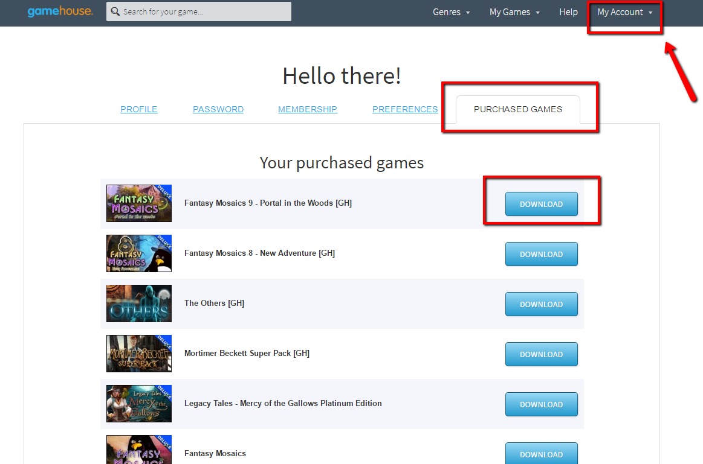Download Legacy Tales - Mercy of the Gallows
Viewport: 703px width, 464px height.
point(541,404)
